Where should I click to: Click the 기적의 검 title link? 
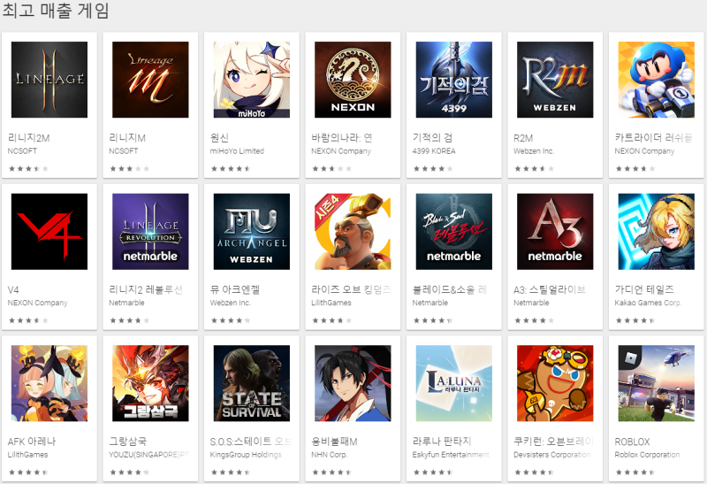pyautogui.click(x=432, y=138)
